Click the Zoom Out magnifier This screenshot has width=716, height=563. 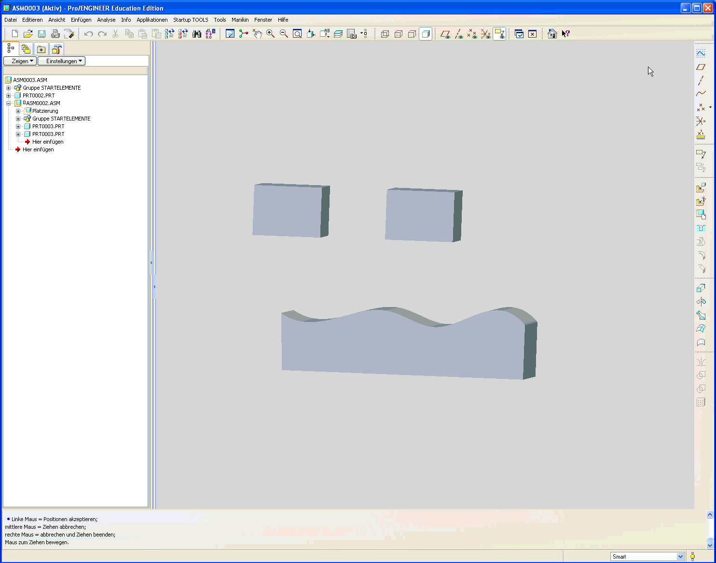(x=284, y=34)
